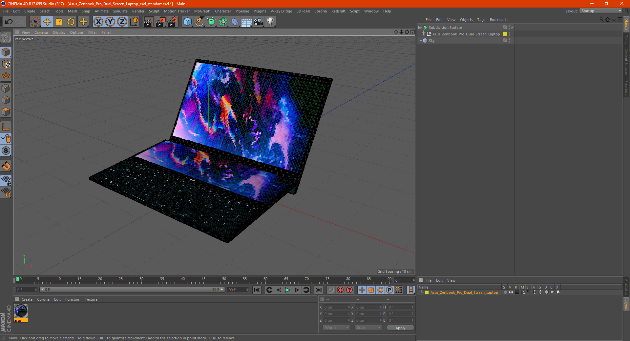The image size is (630, 341).
Task: Activate the Scale tool
Action: [59, 22]
